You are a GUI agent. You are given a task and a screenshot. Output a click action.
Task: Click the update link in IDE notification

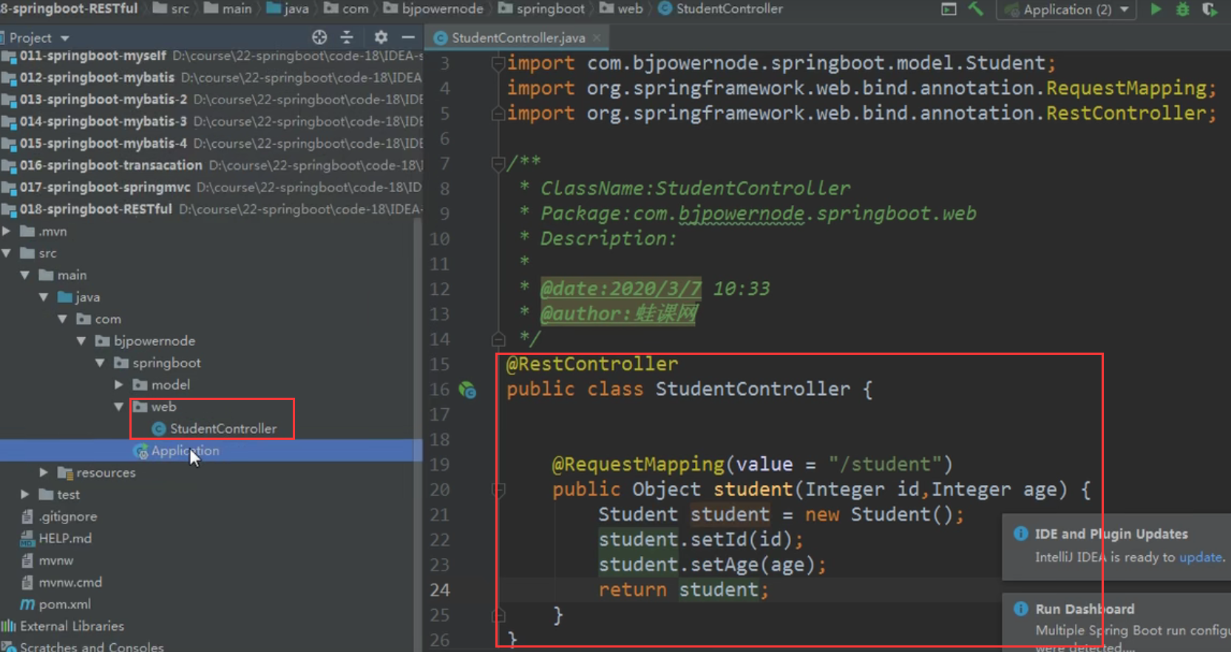pos(1201,557)
